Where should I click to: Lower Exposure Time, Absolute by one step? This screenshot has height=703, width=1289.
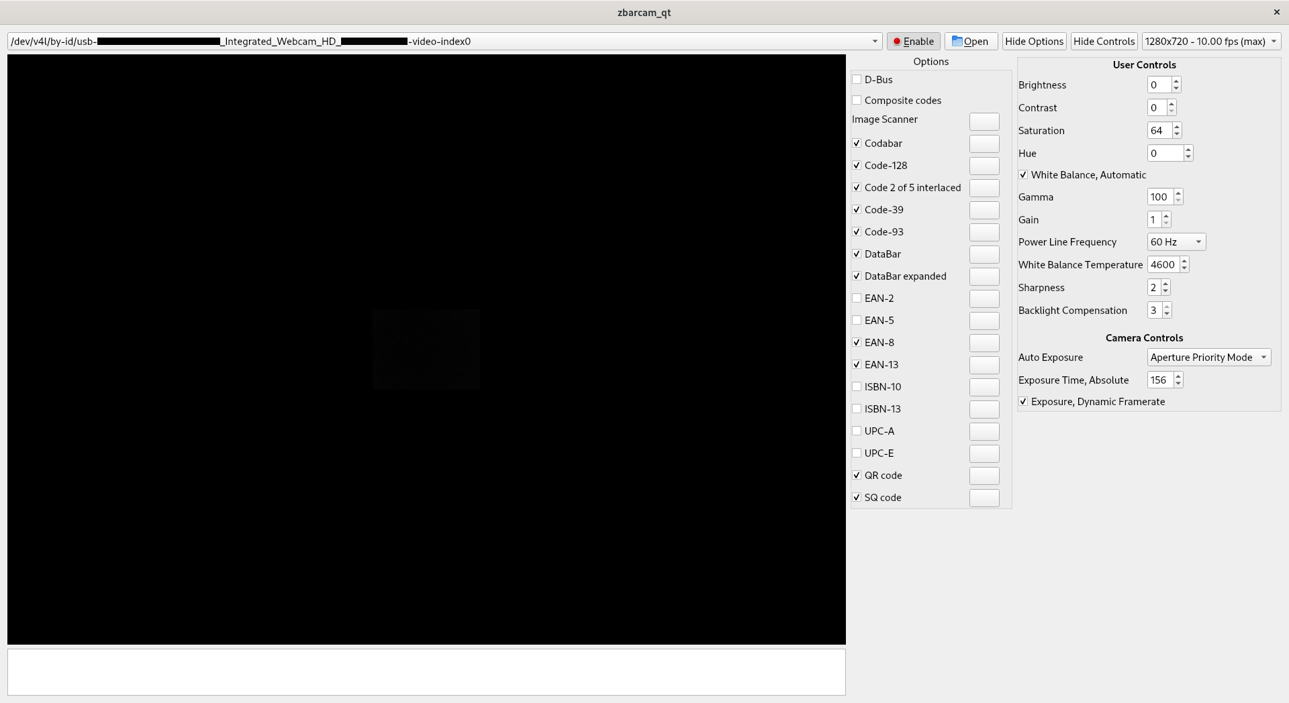pos(1178,384)
